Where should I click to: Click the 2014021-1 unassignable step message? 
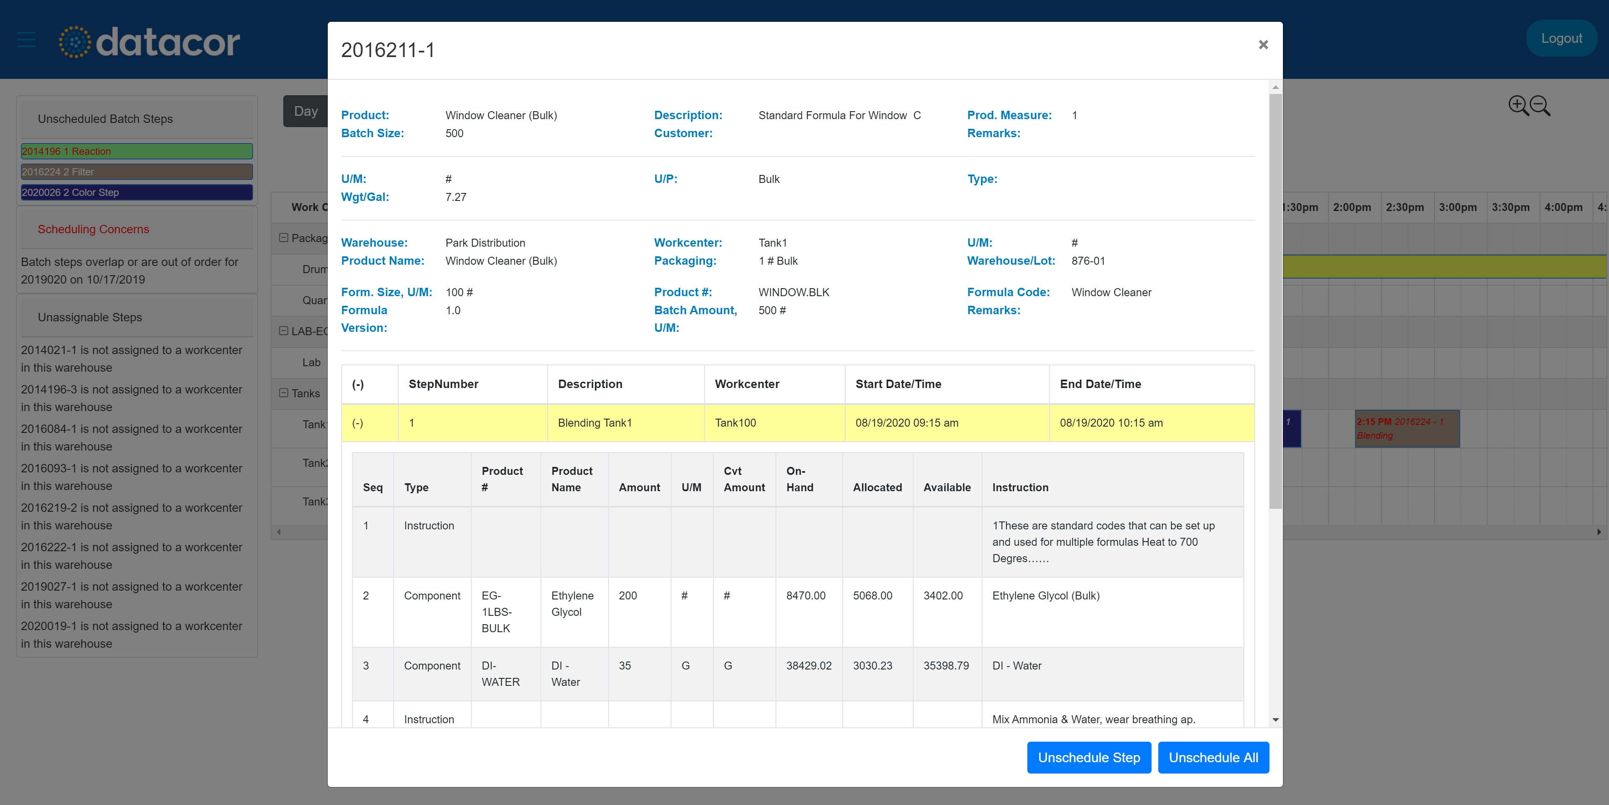(132, 359)
